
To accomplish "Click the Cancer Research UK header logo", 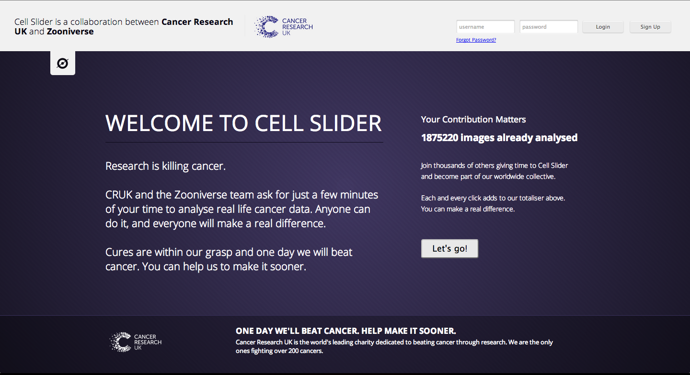I will [x=283, y=27].
